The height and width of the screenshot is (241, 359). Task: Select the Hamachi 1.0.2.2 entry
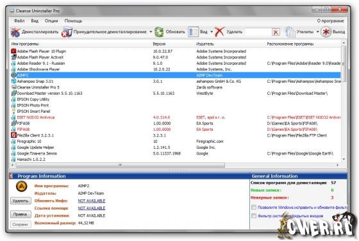coord(31,160)
